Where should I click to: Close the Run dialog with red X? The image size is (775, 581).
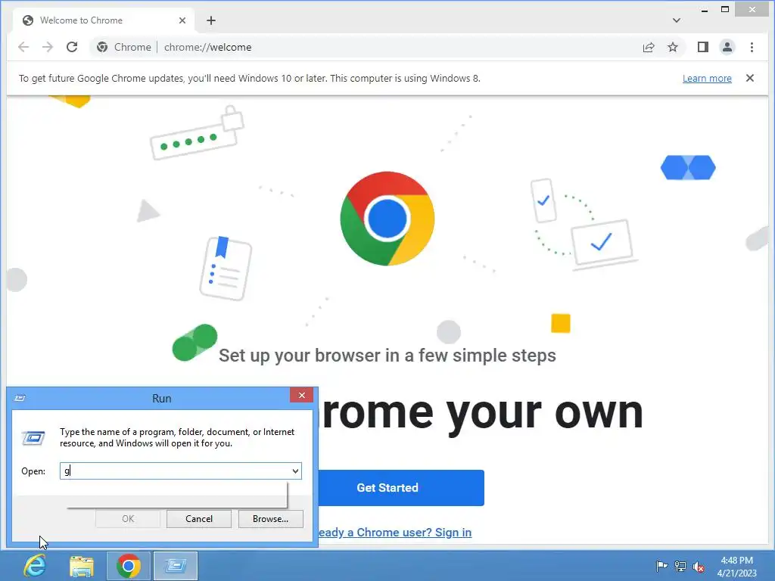(x=301, y=395)
